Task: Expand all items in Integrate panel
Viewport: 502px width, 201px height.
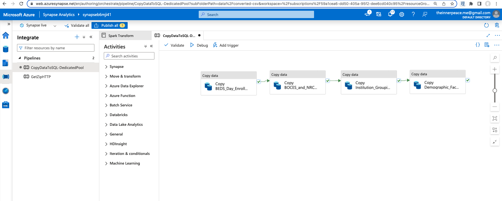Action: click(84, 37)
